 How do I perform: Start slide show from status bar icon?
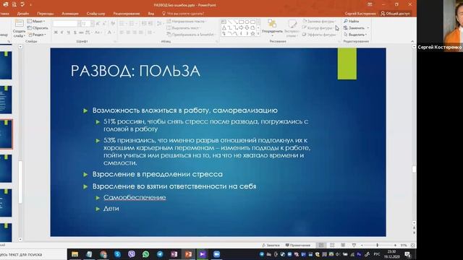tap(354, 246)
